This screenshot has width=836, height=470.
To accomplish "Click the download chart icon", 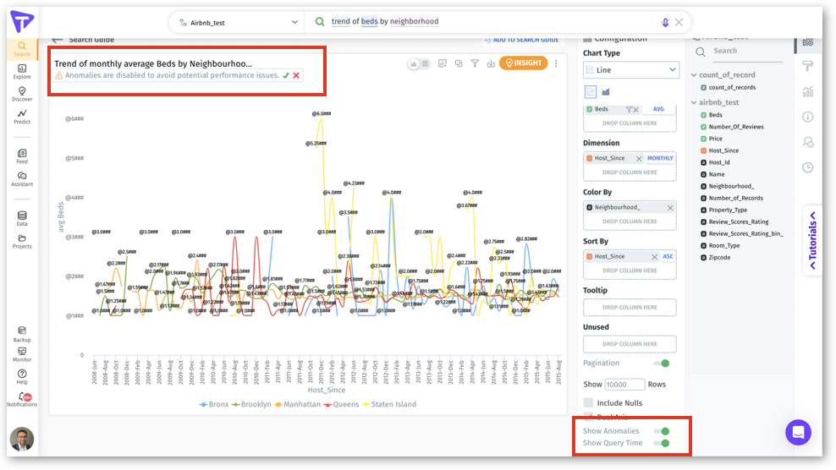I will (491, 63).
